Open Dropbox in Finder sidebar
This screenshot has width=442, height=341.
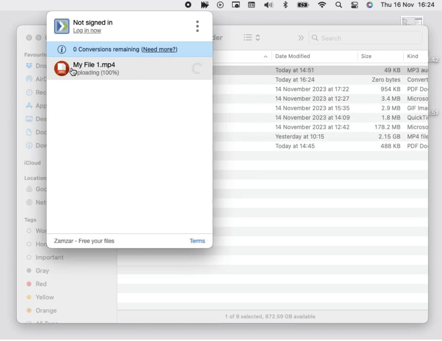point(36,66)
